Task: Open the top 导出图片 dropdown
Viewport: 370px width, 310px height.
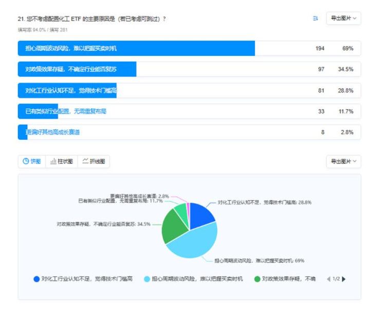Action: 344,18
